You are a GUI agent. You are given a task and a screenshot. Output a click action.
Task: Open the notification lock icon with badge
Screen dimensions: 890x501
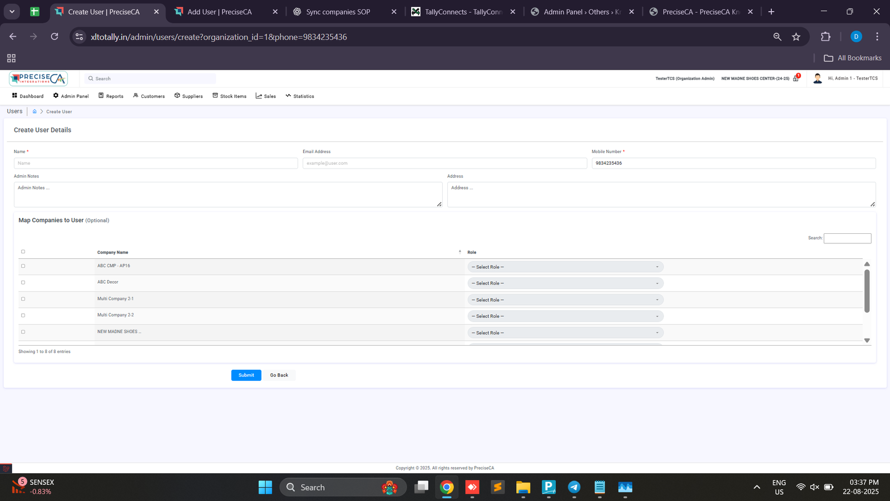(x=796, y=78)
